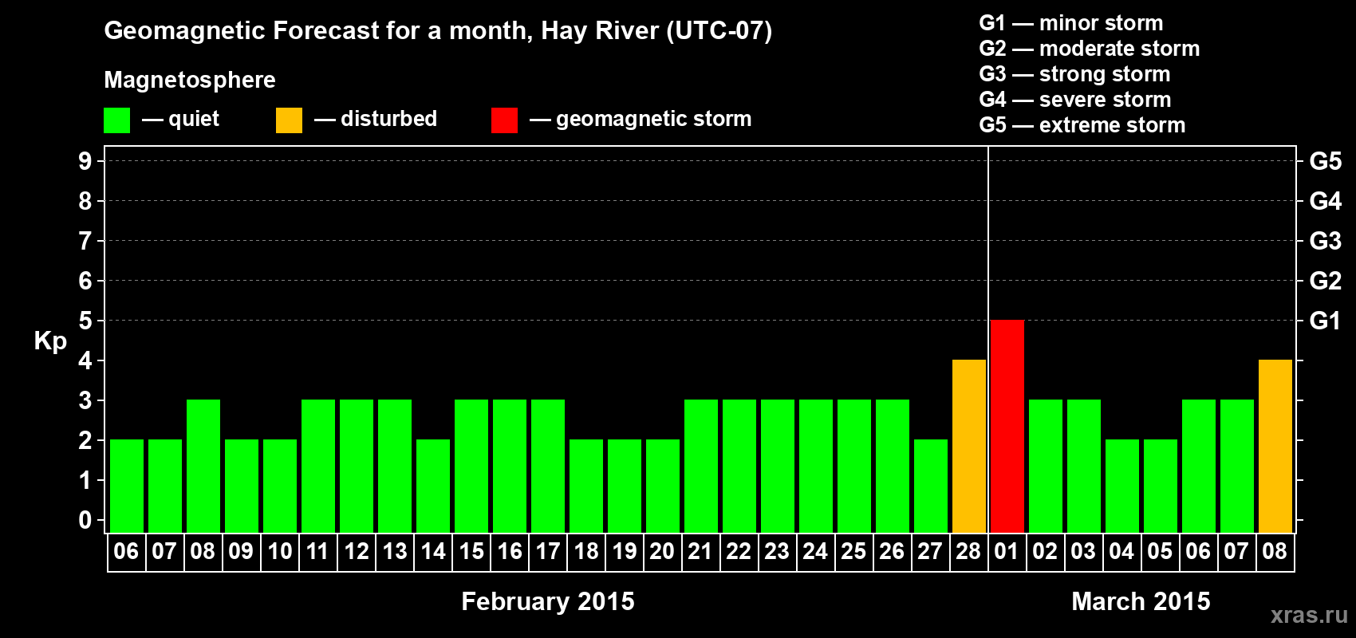Click the 'Kp' axis label
The width and height of the screenshot is (1356, 638).
(x=50, y=341)
